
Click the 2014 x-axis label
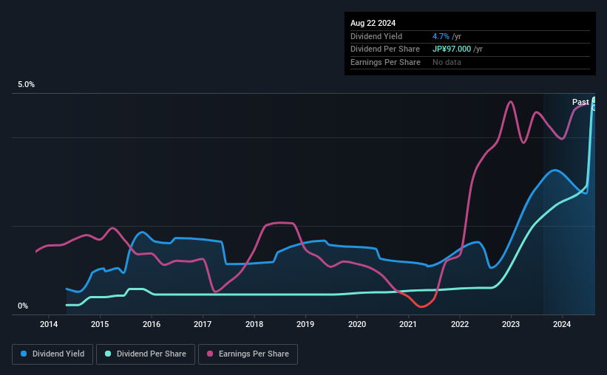pyautogui.click(x=49, y=324)
